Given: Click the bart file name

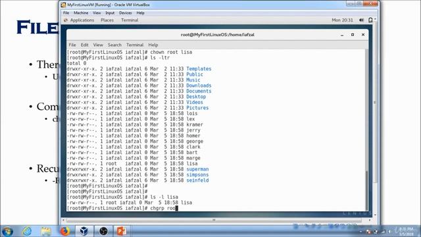Looking at the screenshot, I should 191,152.
